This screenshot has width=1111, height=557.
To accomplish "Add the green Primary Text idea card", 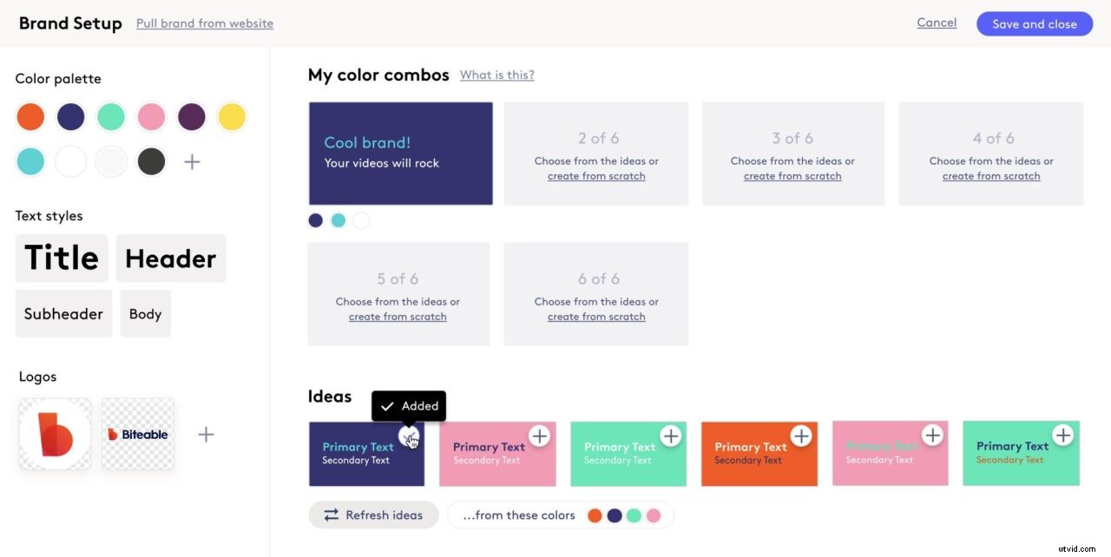I will [x=671, y=436].
